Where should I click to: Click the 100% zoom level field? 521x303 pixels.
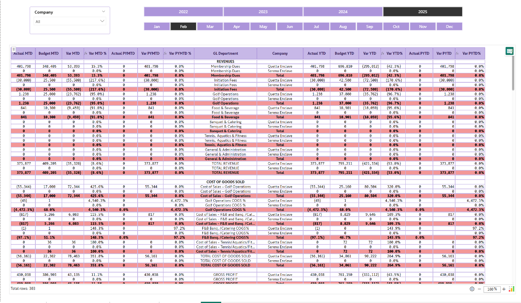click(492, 289)
